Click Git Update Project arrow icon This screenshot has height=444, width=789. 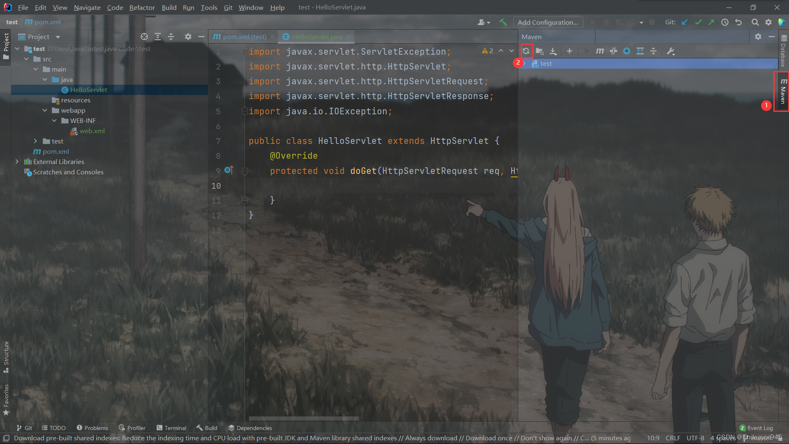(x=685, y=22)
